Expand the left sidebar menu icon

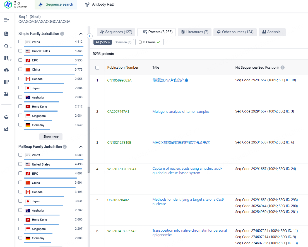pyautogui.click(x=6, y=20)
